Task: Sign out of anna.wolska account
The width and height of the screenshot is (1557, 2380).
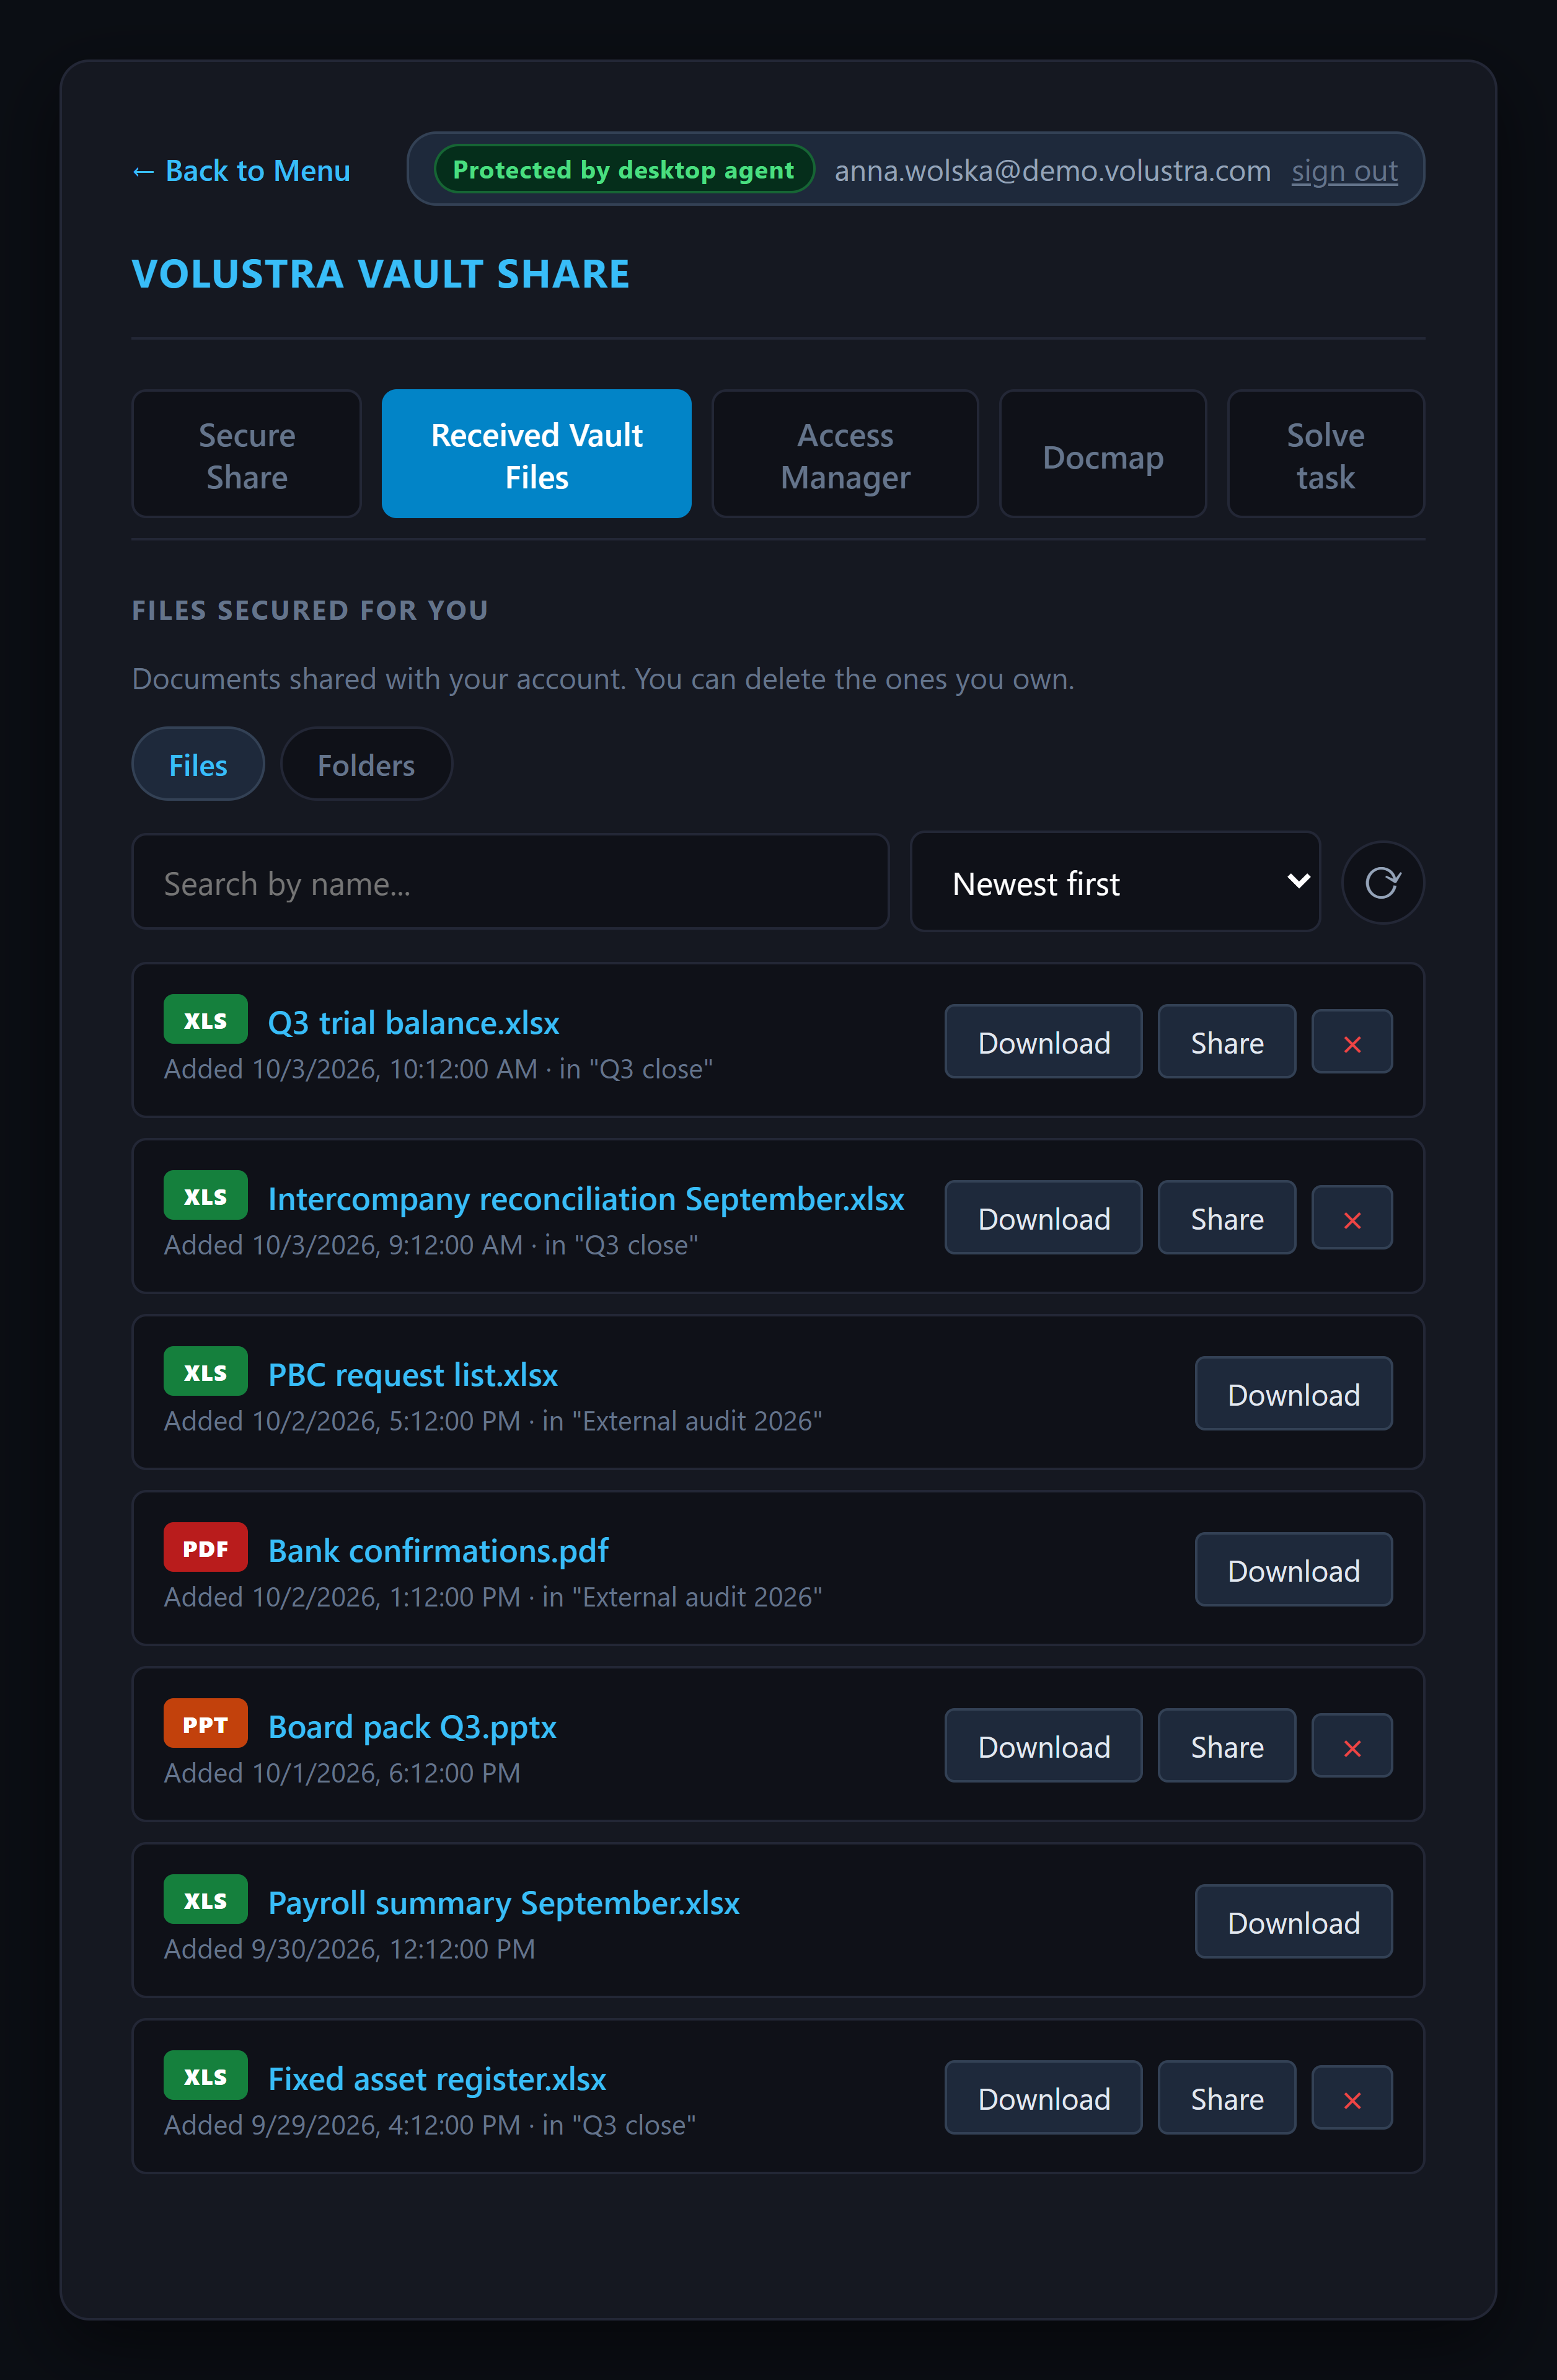Action: click(x=1344, y=171)
